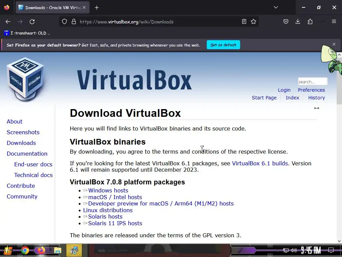Expand the list all tabs chevron
Screen dimensions: 342x257
(276, 7)
